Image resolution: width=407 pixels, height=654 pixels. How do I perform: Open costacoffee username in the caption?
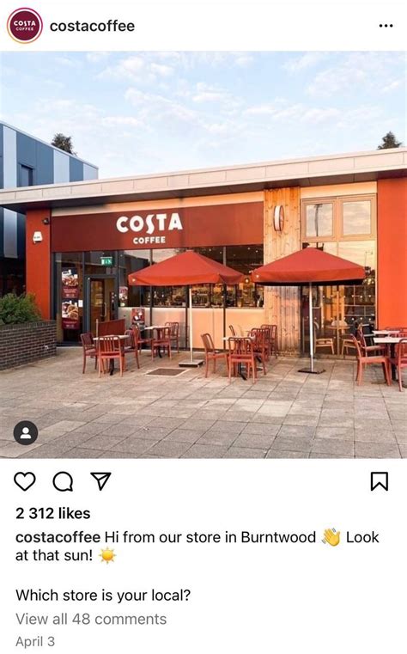[58, 537]
